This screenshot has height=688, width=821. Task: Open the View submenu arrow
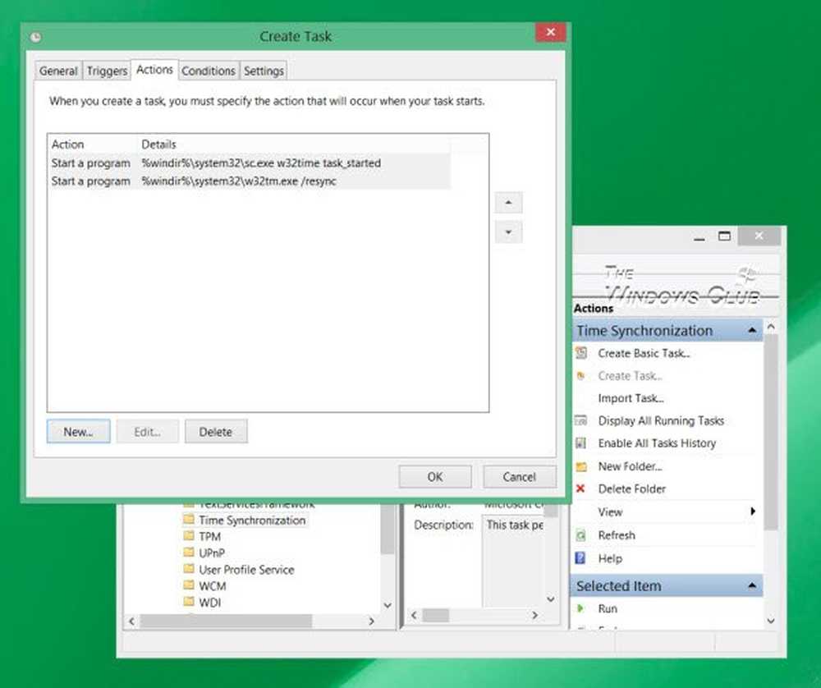752,511
